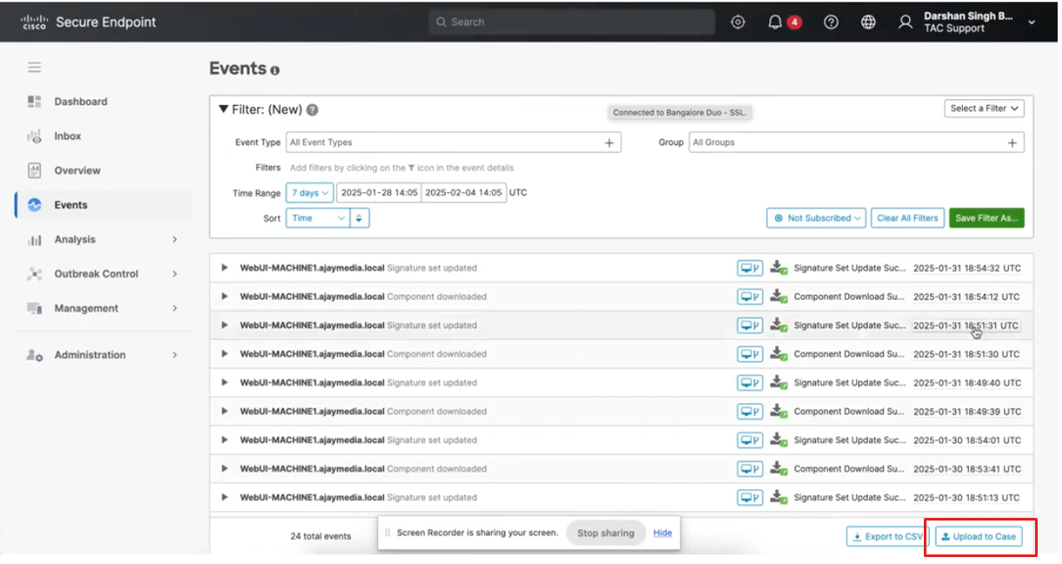
Task: Click computer icon in 18:51:30 row
Action: click(x=750, y=355)
